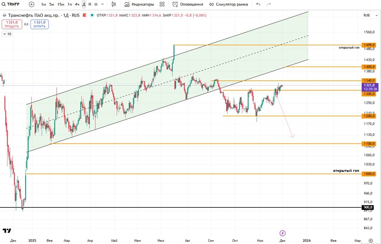The image size is (381, 244).
Task: Click the 1560,0 price scale value
Action: pos(368,32)
